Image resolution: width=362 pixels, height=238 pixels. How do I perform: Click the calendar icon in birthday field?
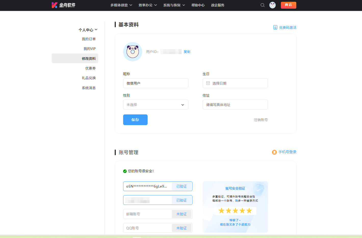[x=208, y=83]
